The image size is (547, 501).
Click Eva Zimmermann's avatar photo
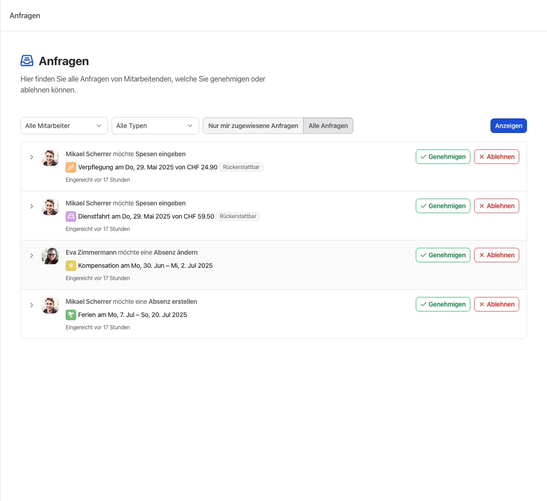click(x=50, y=256)
